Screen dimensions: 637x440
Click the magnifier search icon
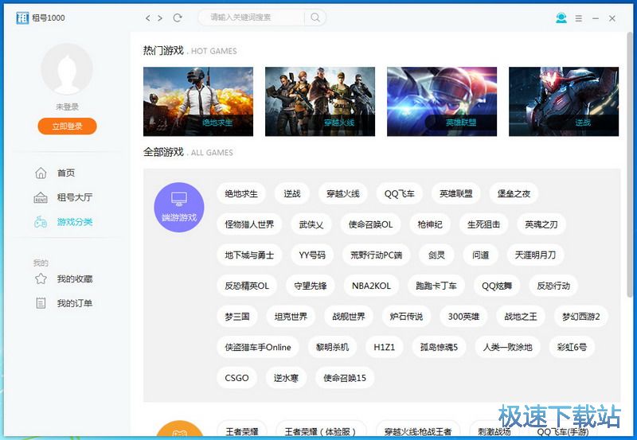point(315,18)
